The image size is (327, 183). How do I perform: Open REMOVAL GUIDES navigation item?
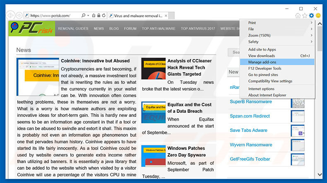pyautogui.click(x=73, y=29)
